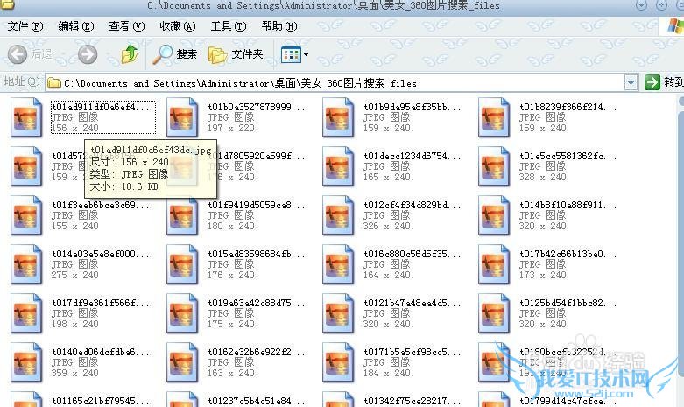
Task: Select JPEG icon of t01e5cc5581362fc file
Action: point(494,166)
